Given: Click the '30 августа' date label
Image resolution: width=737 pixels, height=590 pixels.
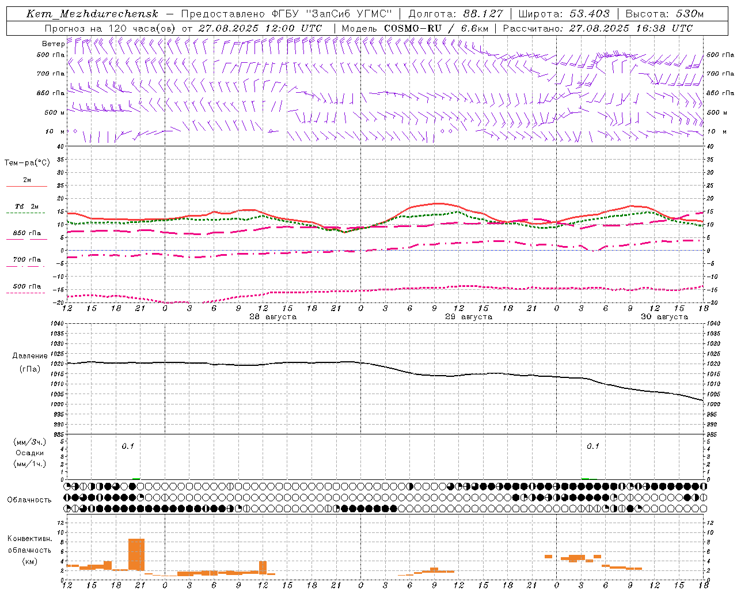Looking at the screenshot, I should pyautogui.click(x=664, y=317).
